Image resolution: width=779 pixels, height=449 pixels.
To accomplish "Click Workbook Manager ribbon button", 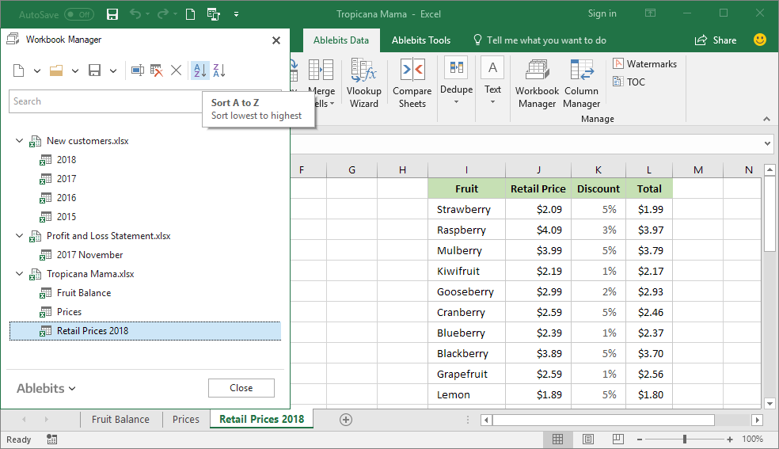I will (x=537, y=83).
